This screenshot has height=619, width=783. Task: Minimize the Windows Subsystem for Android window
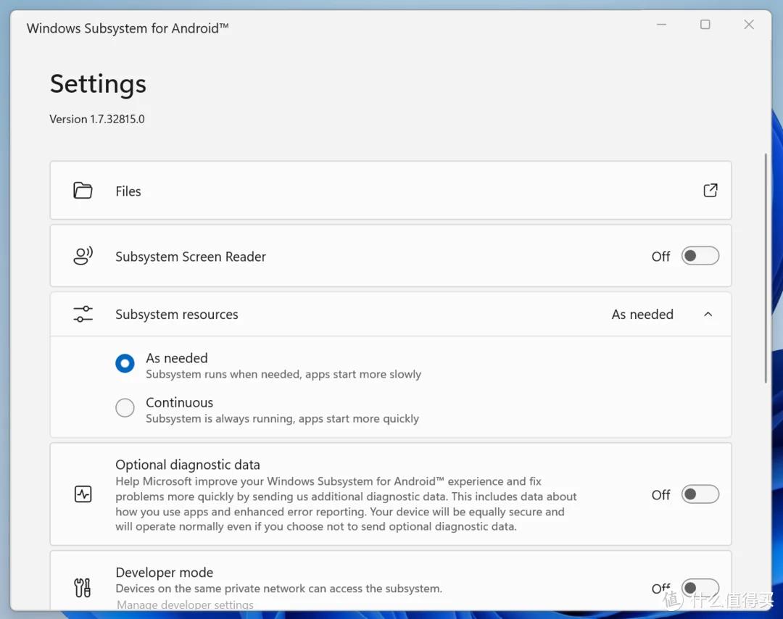pyautogui.click(x=662, y=25)
